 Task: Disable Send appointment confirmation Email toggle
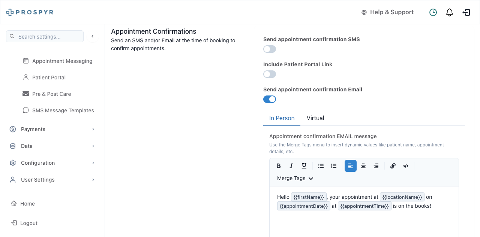pos(270,99)
